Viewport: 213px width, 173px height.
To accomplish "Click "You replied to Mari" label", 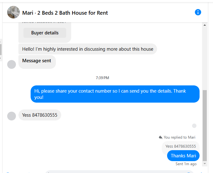I will coord(180,137).
